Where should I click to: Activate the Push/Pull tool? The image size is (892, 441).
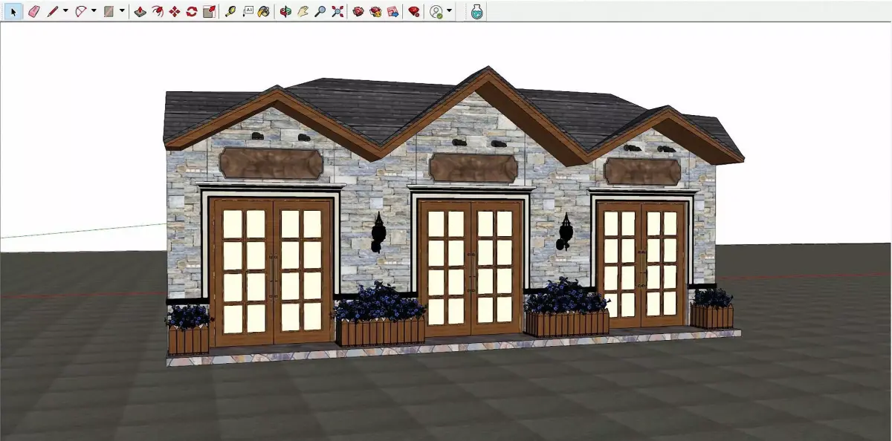coord(140,11)
